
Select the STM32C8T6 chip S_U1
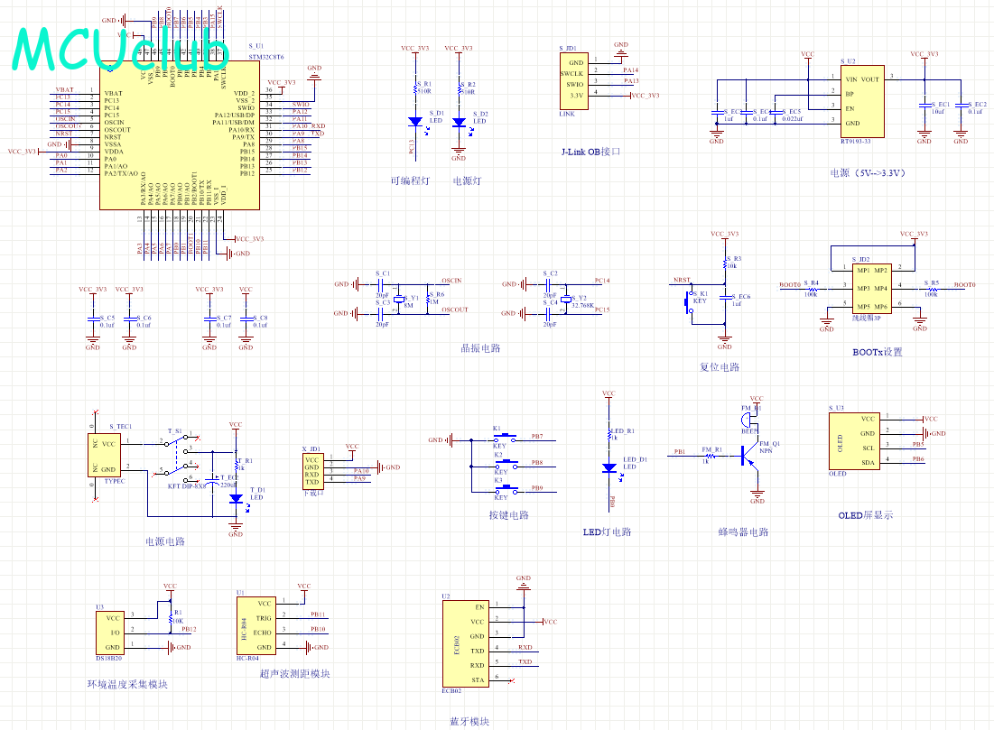click(x=180, y=135)
